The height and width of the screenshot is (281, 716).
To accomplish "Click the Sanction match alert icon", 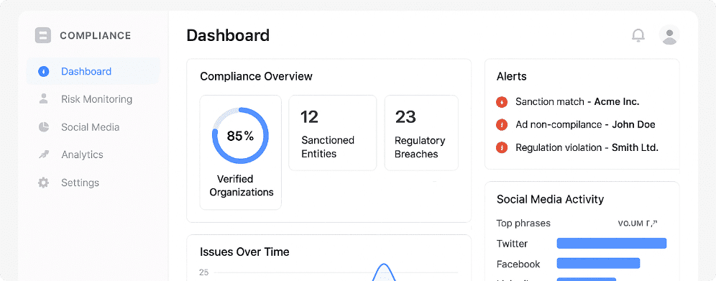I will pyautogui.click(x=502, y=102).
